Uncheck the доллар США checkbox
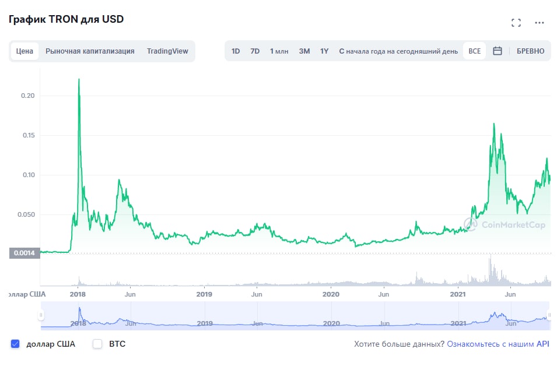 click(x=15, y=344)
